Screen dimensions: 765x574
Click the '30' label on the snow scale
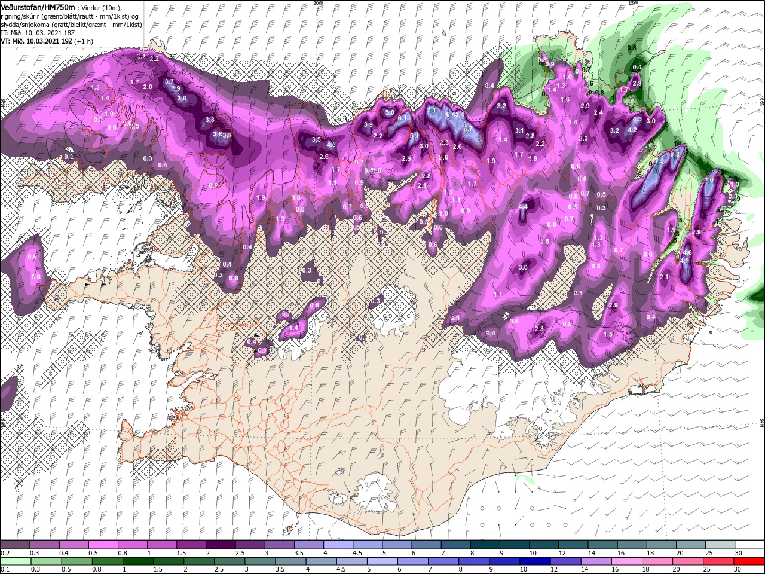(x=739, y=552)
